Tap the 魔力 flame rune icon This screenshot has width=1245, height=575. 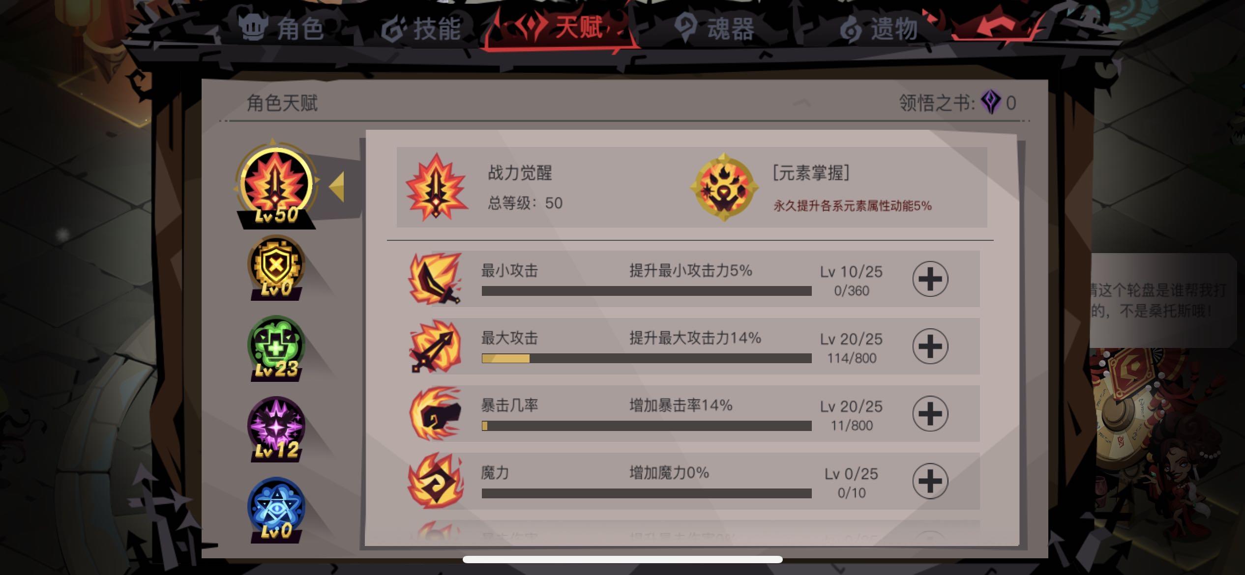tap(435, 481)
